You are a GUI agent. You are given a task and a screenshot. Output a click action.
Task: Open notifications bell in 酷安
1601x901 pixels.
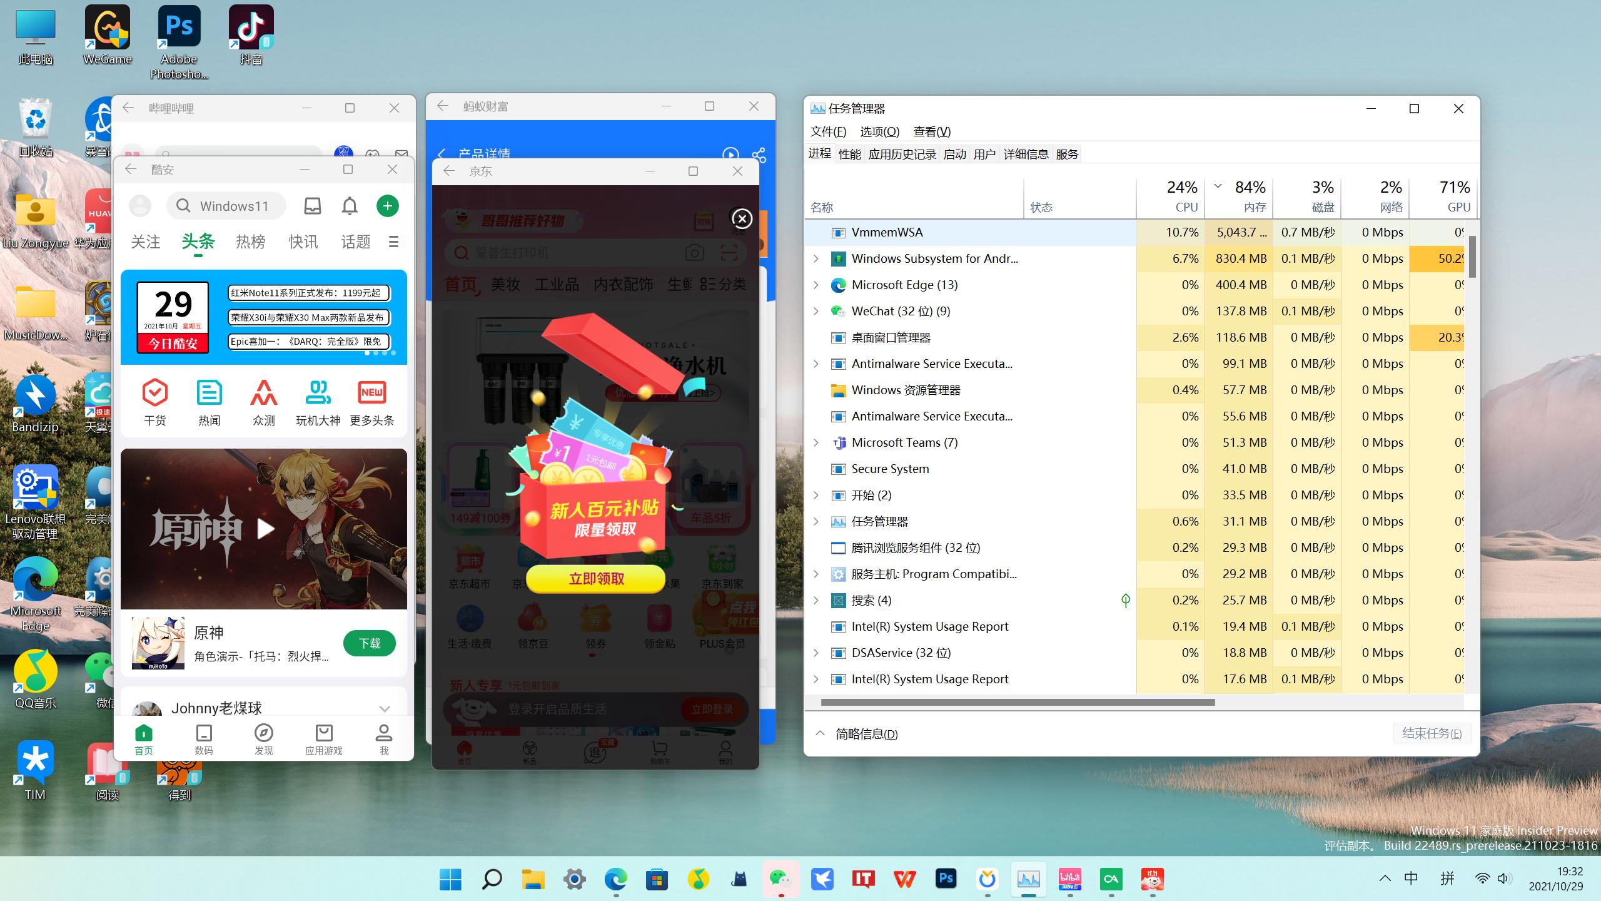[x=349, y=205]
